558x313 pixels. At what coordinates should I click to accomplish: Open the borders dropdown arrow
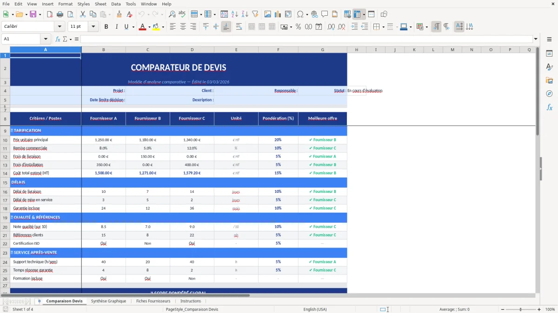[384, 26]
